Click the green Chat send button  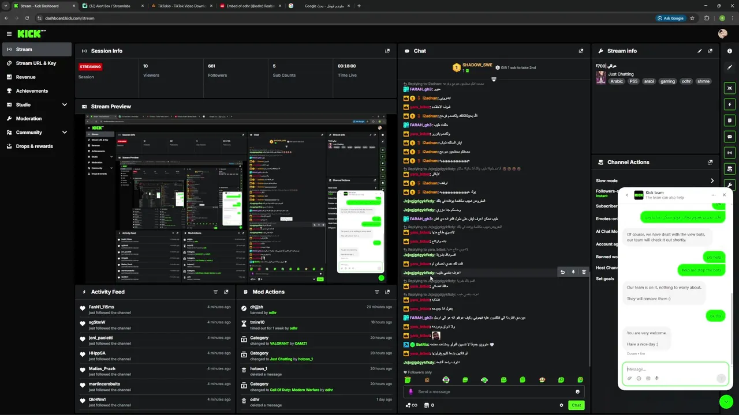click(x=576, y=405)
